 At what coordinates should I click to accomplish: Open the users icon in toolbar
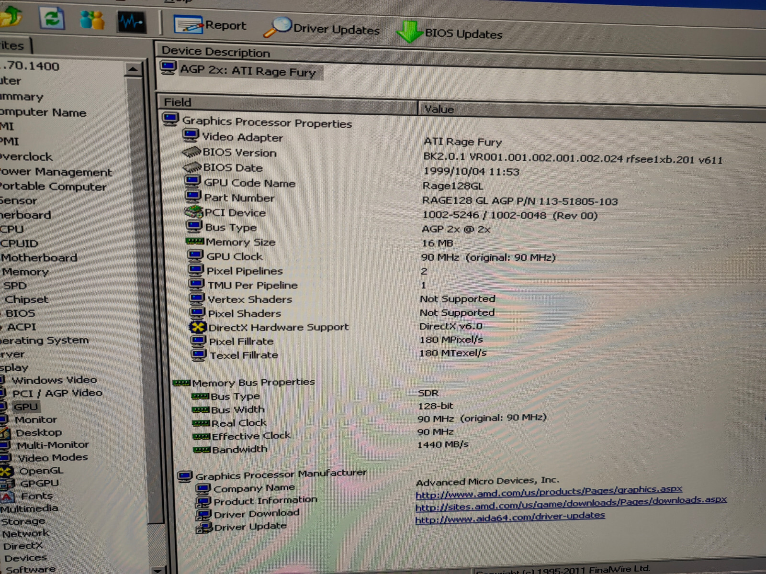(92, 20)
